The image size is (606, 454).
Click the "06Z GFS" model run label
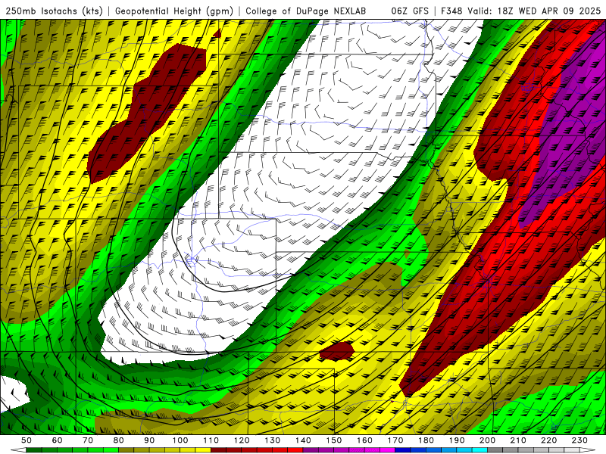pos(410,11)
